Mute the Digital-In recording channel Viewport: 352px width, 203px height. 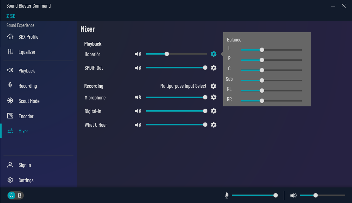click(x=138, y=111)
